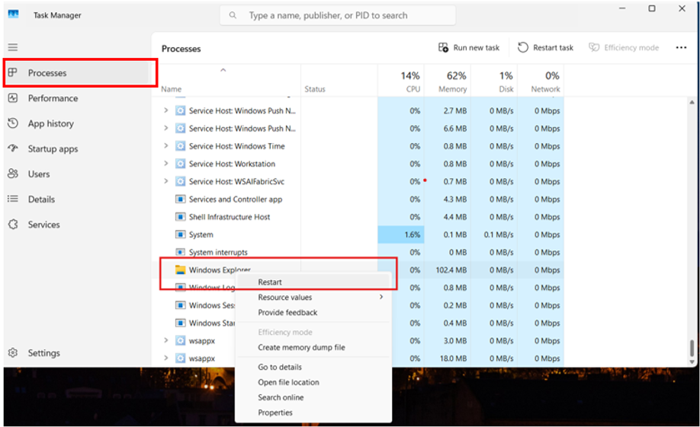The height and width of the screenshot is (427, 700).
Task: Click the Efficiency mode leaf icon
Action: click(x=594, y=47)
